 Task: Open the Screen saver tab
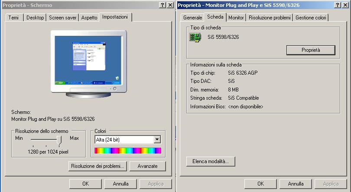tap(63, 18)
